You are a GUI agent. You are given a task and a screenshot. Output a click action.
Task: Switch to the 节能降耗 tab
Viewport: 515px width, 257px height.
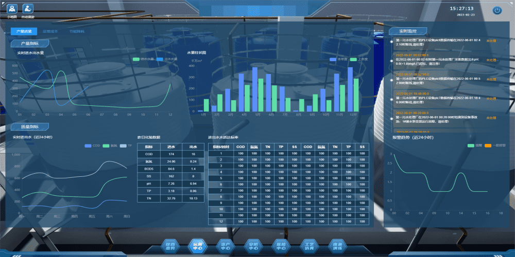coord(77,31)
